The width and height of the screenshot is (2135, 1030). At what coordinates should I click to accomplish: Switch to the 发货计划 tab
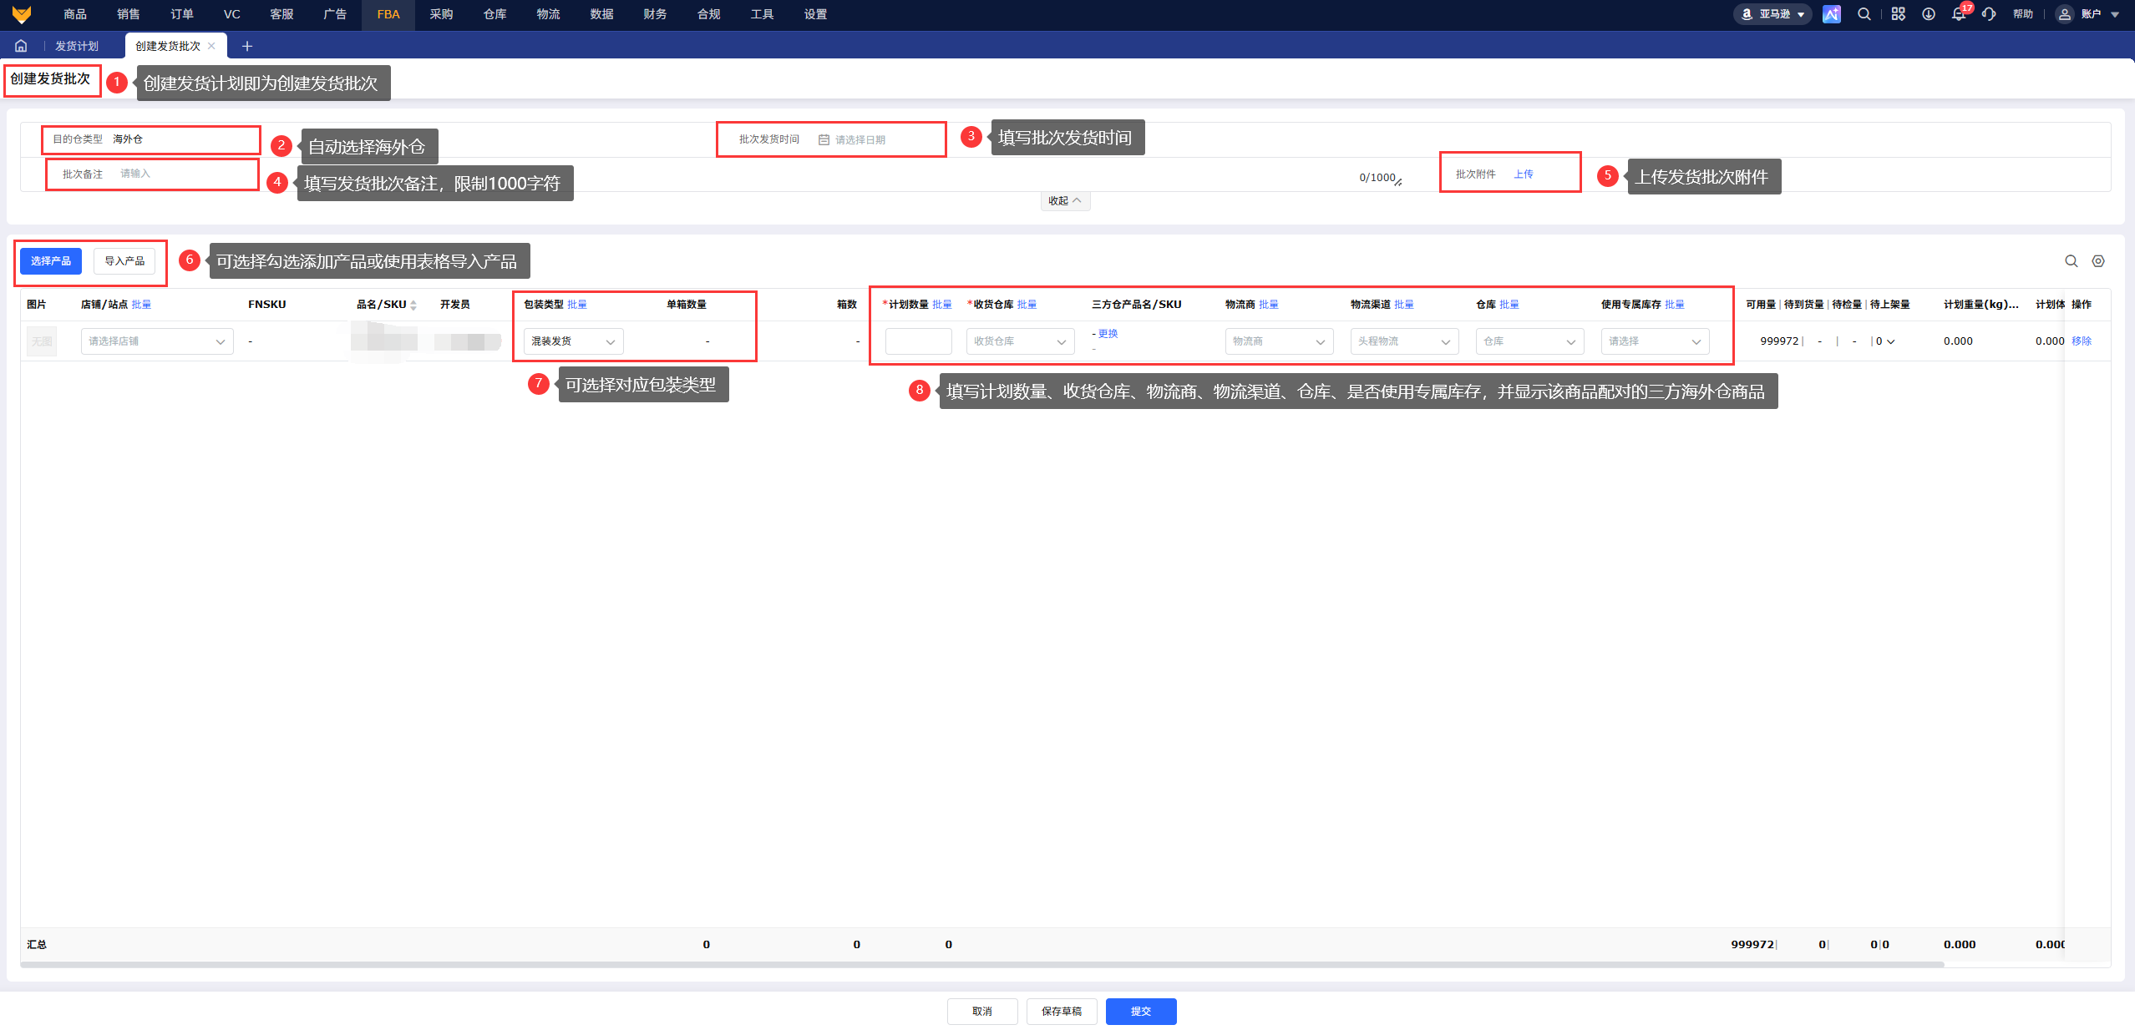[77, 46]
